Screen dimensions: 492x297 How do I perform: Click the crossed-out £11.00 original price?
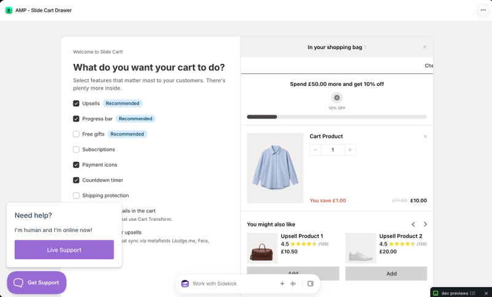pyautogui.click(x=399, y=201)
